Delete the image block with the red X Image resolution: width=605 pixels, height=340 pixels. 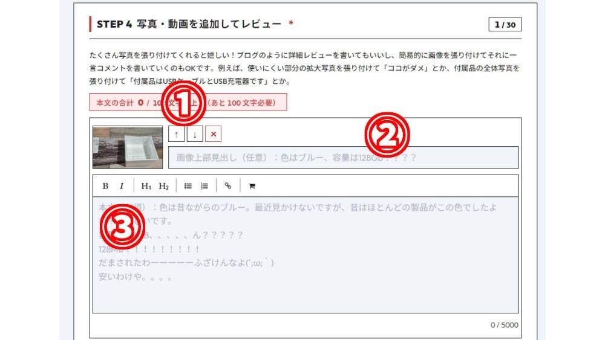click(x=214, y=135)
